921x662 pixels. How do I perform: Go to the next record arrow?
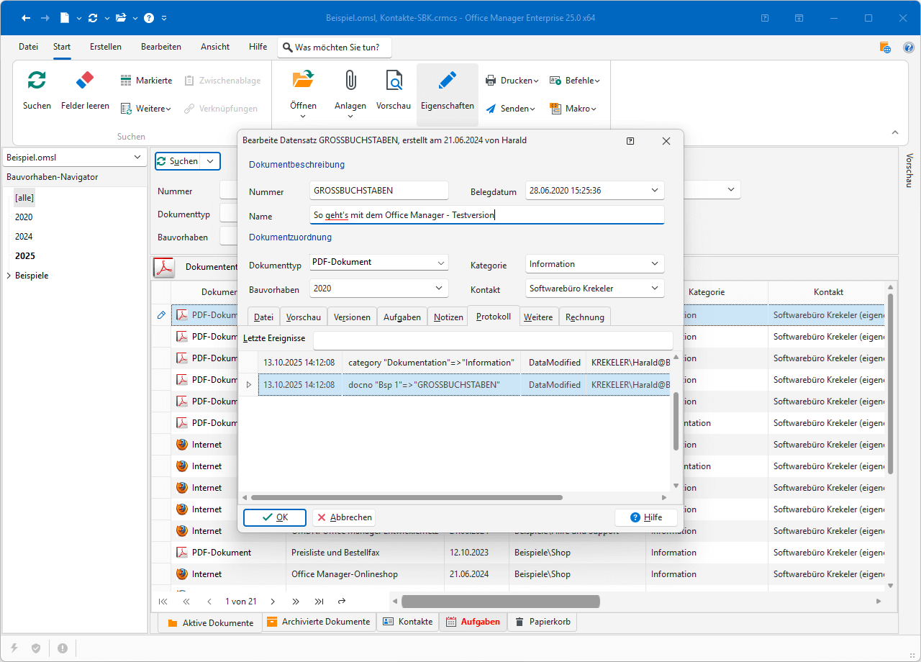[273, 601]
